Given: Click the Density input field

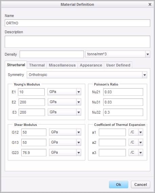Looking at the screenshot, I should (52, 54).
